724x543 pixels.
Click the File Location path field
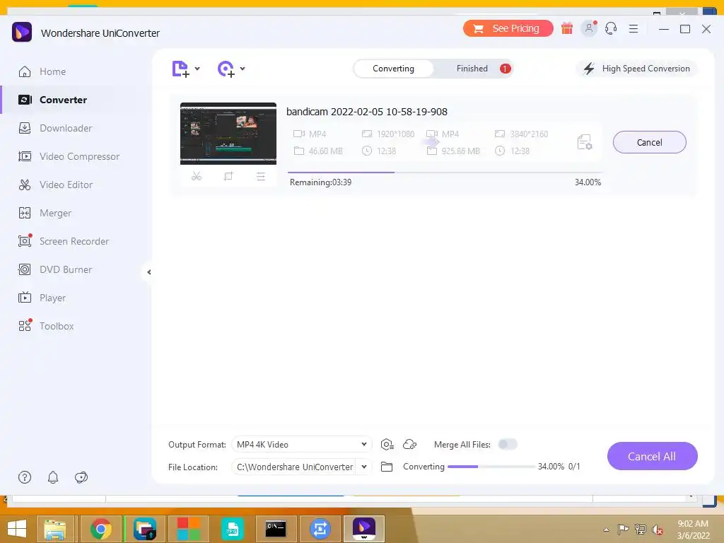(x=295, y=467)
